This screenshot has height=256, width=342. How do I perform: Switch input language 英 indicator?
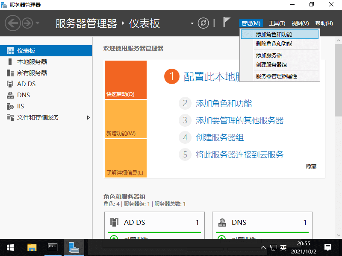tap(283, 247)
